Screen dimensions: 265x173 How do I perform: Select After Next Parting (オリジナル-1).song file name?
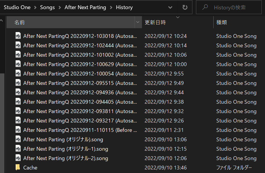pyautogui.click(x=66, y=149)
